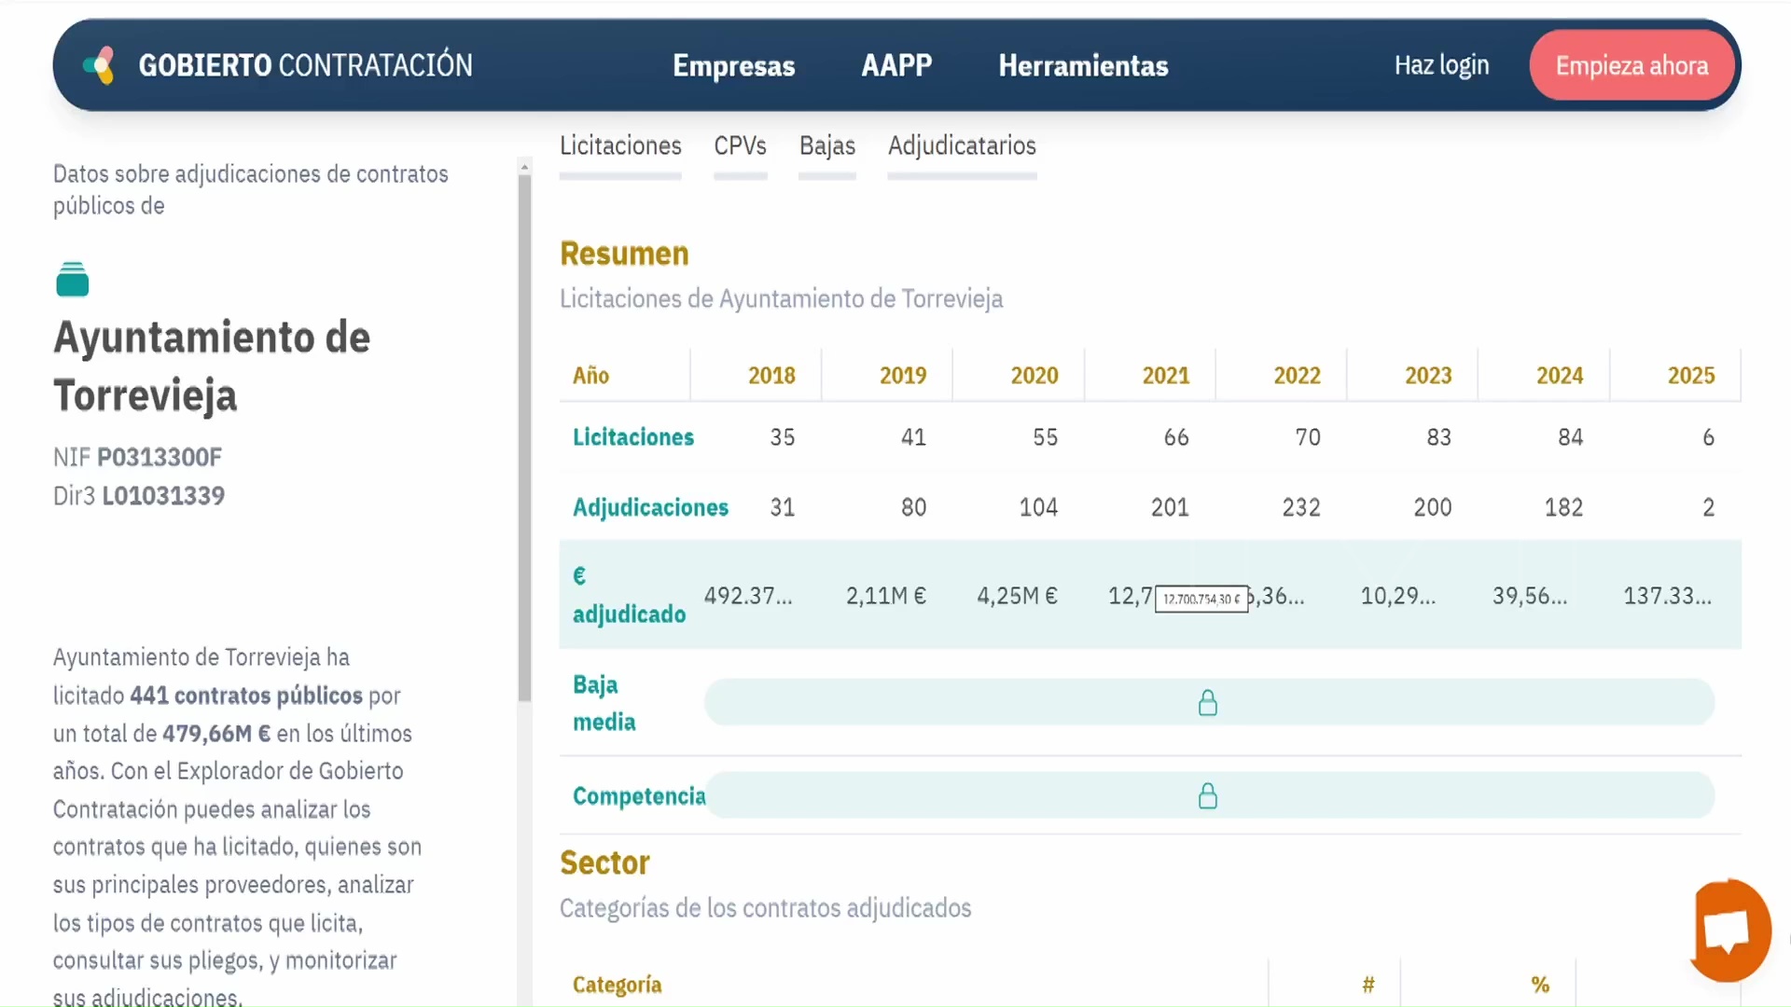Click the 10,29... adjudicado value for 2023
This screenshot has height=1007, width=1791.
pos(1397,596)
